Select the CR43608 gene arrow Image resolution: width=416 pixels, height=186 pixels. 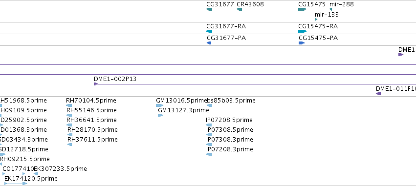(x=239, y=9)
